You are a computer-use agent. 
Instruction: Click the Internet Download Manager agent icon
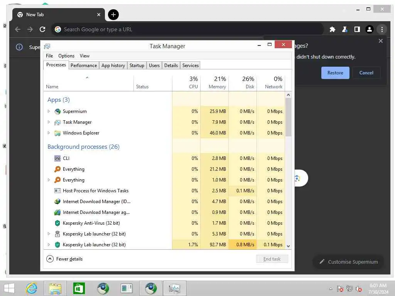pyautogui.click(x=57, y=212)
